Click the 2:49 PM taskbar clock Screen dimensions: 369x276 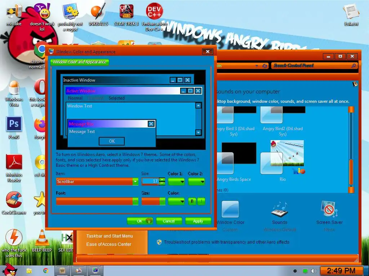tap(341, 271)
